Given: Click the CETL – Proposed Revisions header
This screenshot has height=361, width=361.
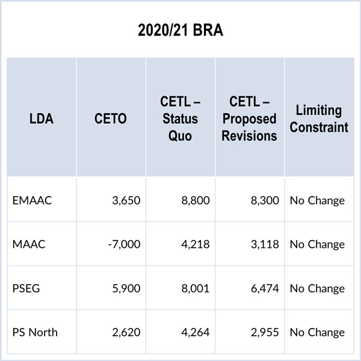Looking at the screenshot, I should 249,119.
